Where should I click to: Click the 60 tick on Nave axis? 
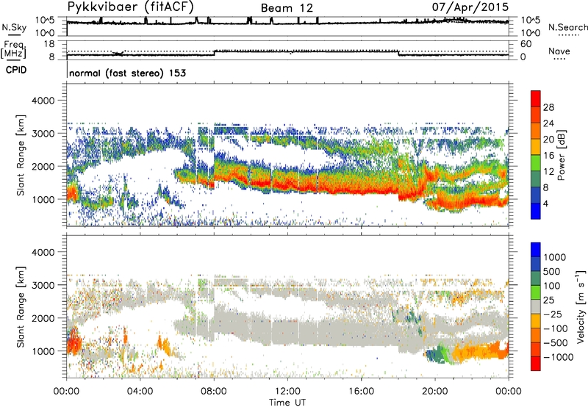526,44
